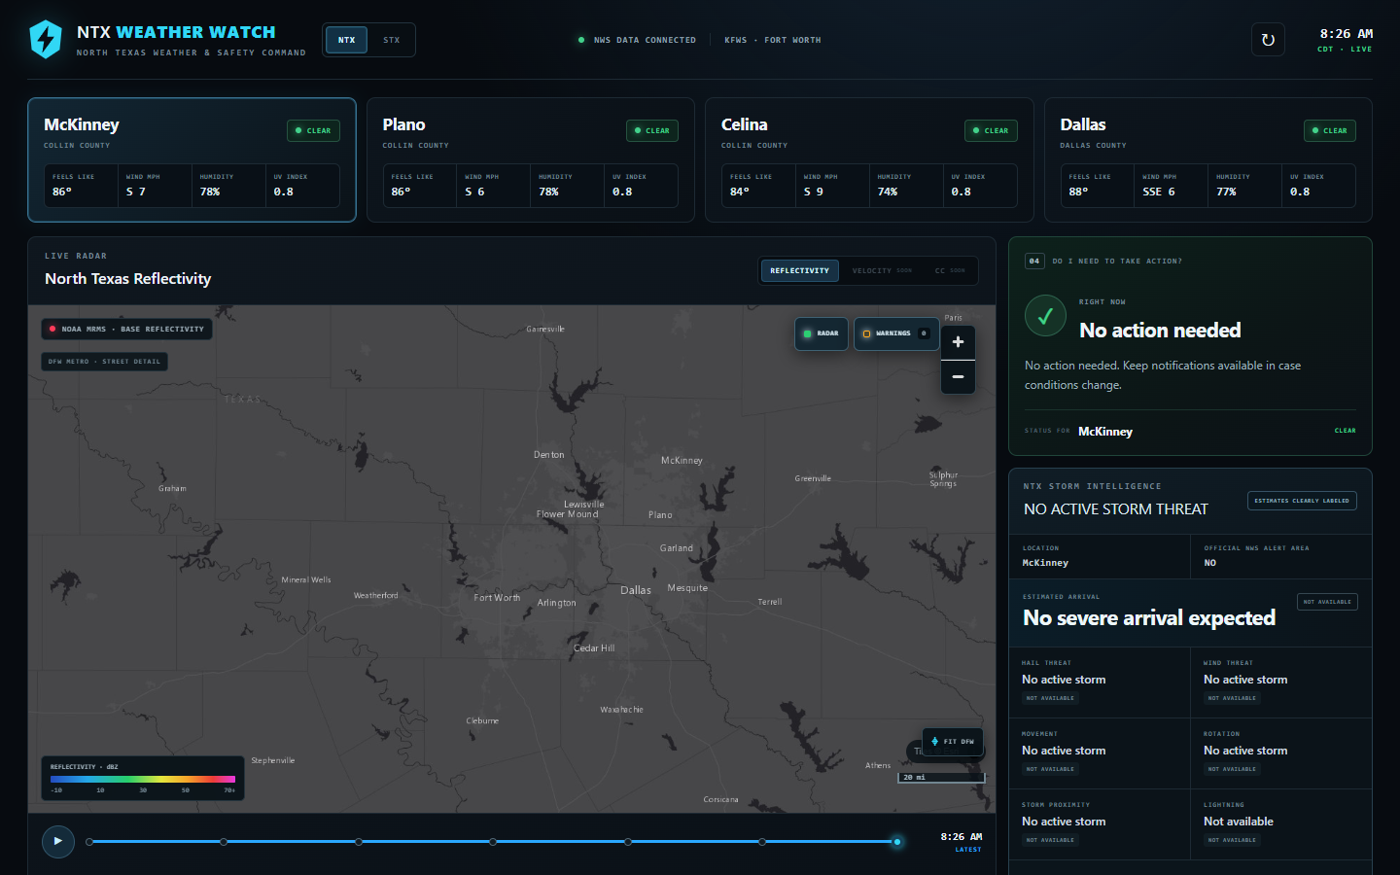Click the Fort Worth label on the map
Screen dimensions: 1400x875
tap(497, 598)
